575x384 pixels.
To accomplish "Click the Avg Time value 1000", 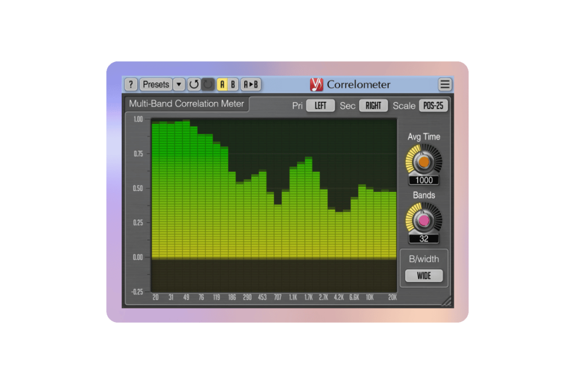I will (424, 180).
